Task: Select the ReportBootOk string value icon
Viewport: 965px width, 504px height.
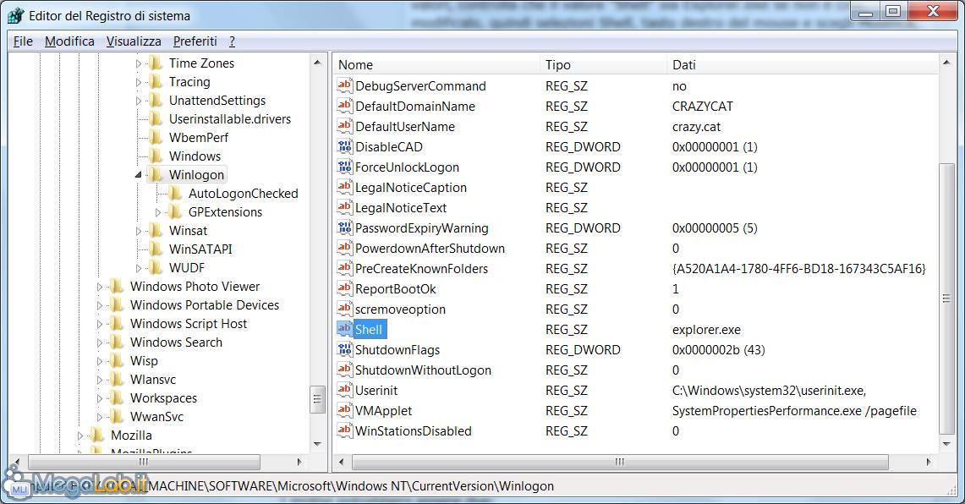Action: (x=345, y=288)
